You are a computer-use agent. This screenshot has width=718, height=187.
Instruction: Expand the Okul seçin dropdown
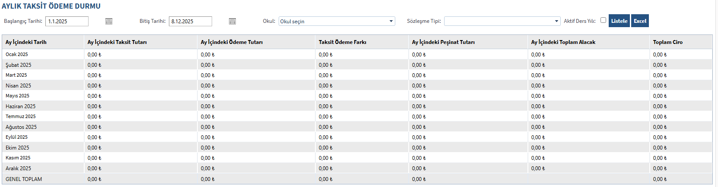point(337,21)
